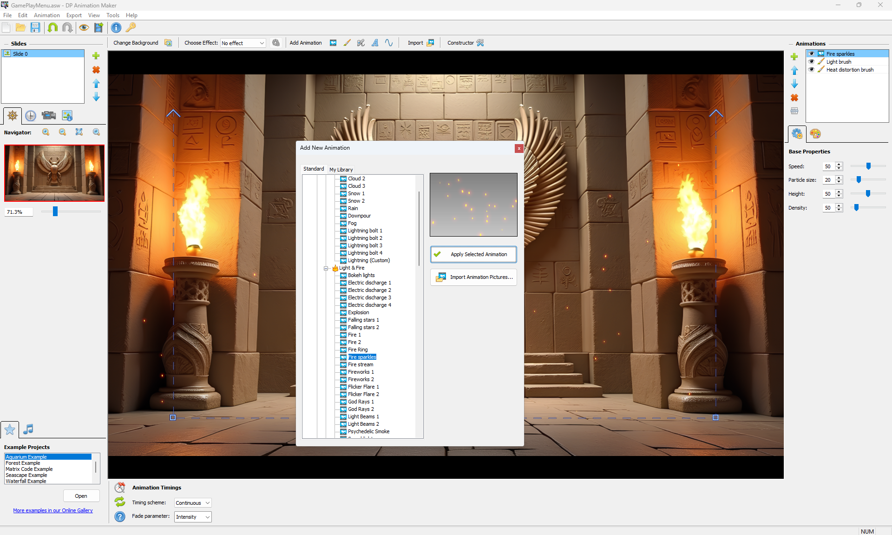Click the text animation 'A' icon
This screenshot has height=535, width=892.
[x=375, y=43]
